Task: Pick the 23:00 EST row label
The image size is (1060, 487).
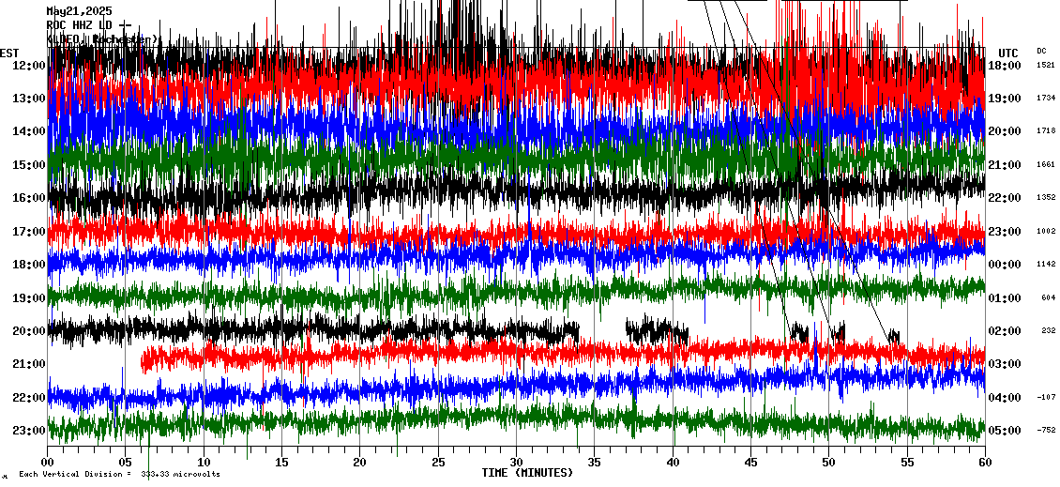Action: [29, 431]
